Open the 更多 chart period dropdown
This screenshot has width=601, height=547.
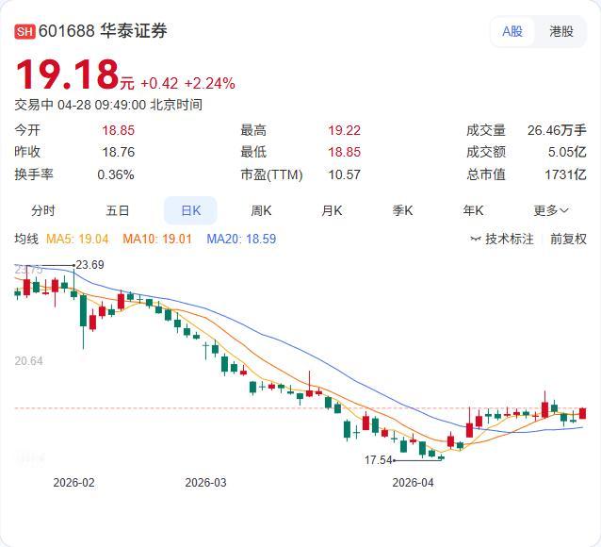551,210
